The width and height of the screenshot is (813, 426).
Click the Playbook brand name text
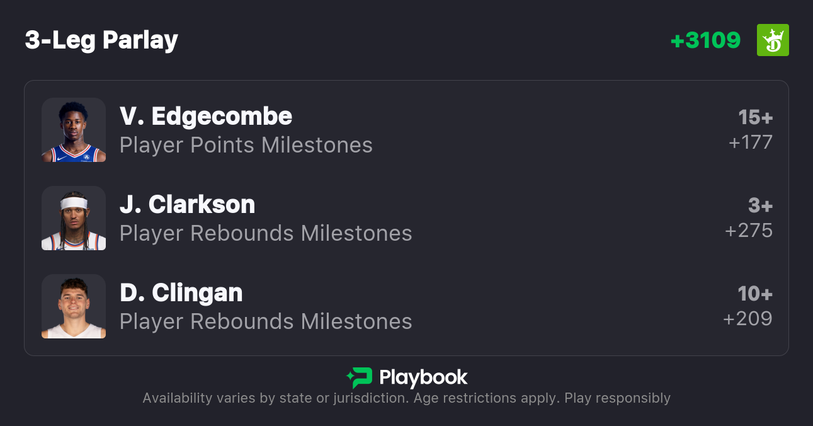[423, 378]
